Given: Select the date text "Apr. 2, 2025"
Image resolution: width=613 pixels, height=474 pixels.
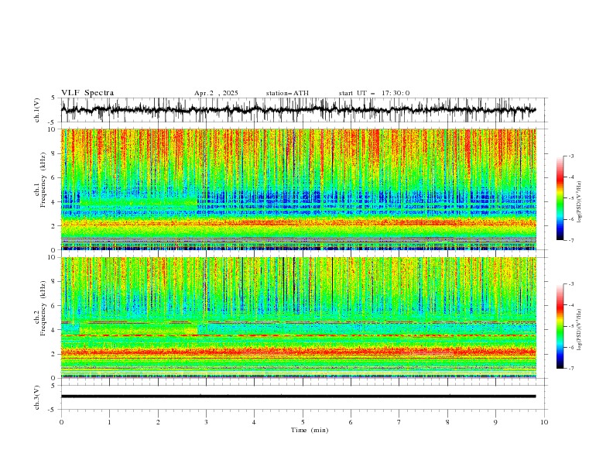Looking at the screenshot, I should point(216,93).
